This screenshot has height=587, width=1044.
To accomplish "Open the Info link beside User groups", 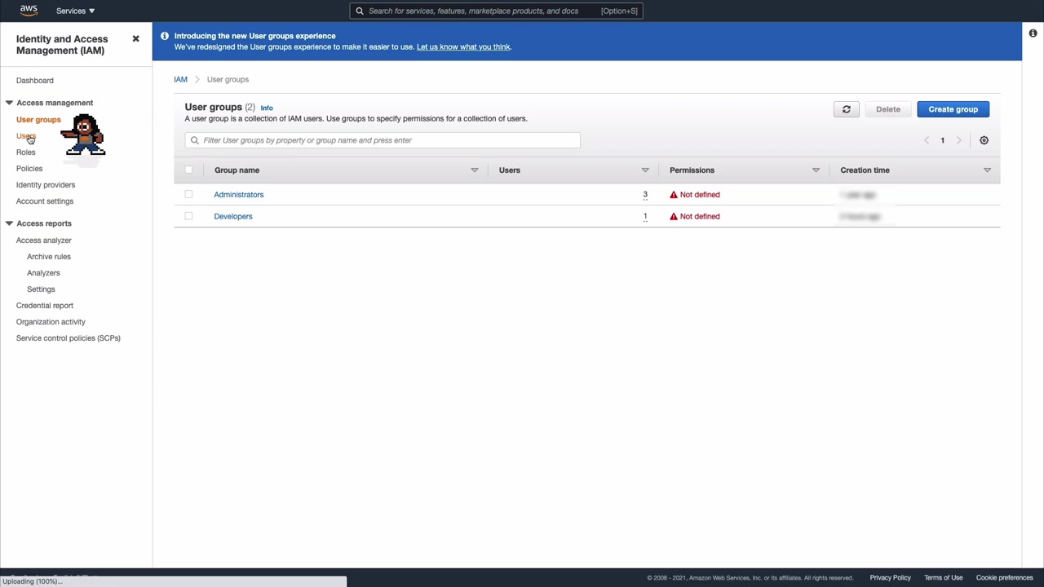I will [267, 108].
